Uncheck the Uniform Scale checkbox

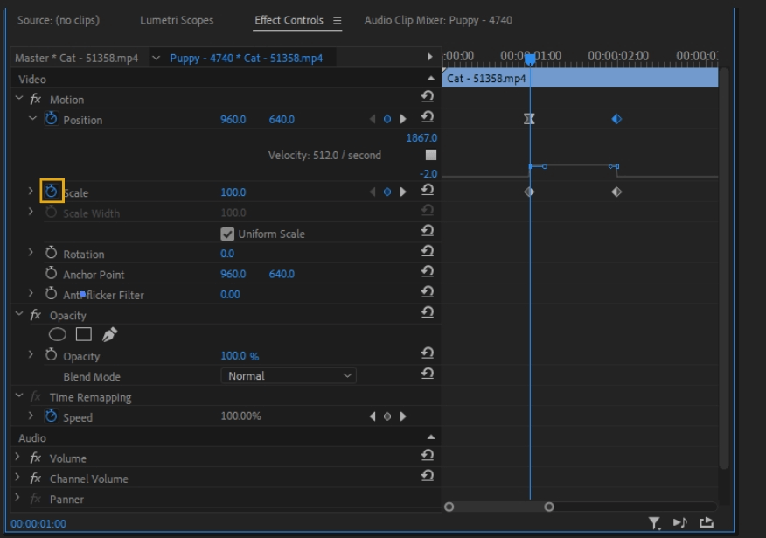tap(227, 234)
